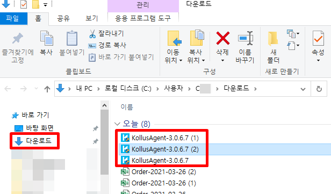331x194 pixels.
Task: Go up one folder level arrow
Action: click(x=47, y=89)
